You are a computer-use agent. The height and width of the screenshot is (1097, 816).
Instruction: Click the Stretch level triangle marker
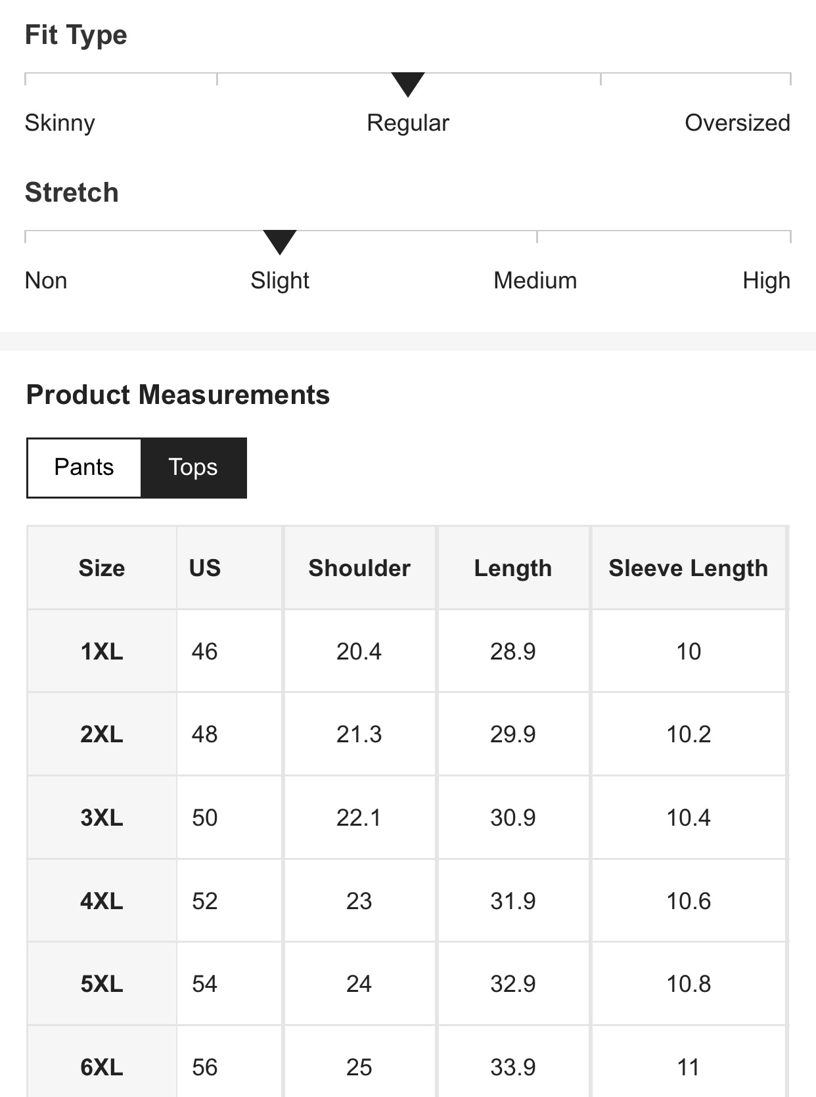point(280,241)
